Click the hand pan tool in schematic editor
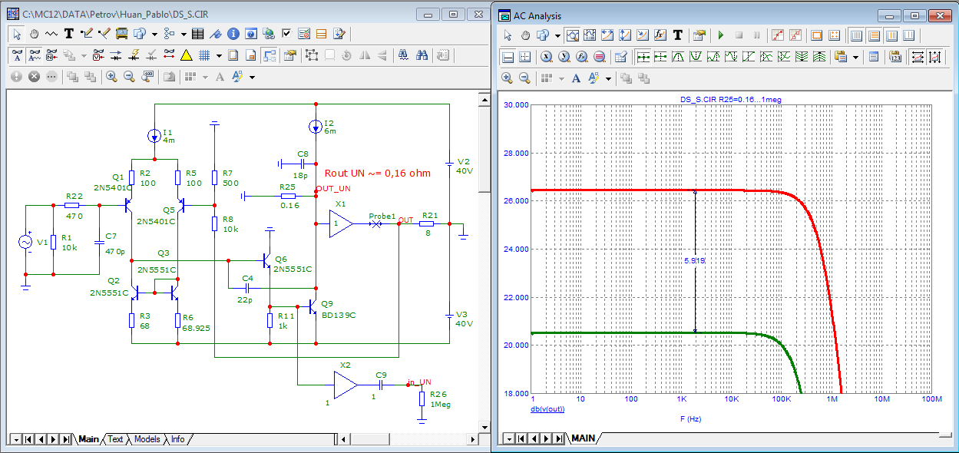Screen dimensions: 959x453 (x=34, y=34)
